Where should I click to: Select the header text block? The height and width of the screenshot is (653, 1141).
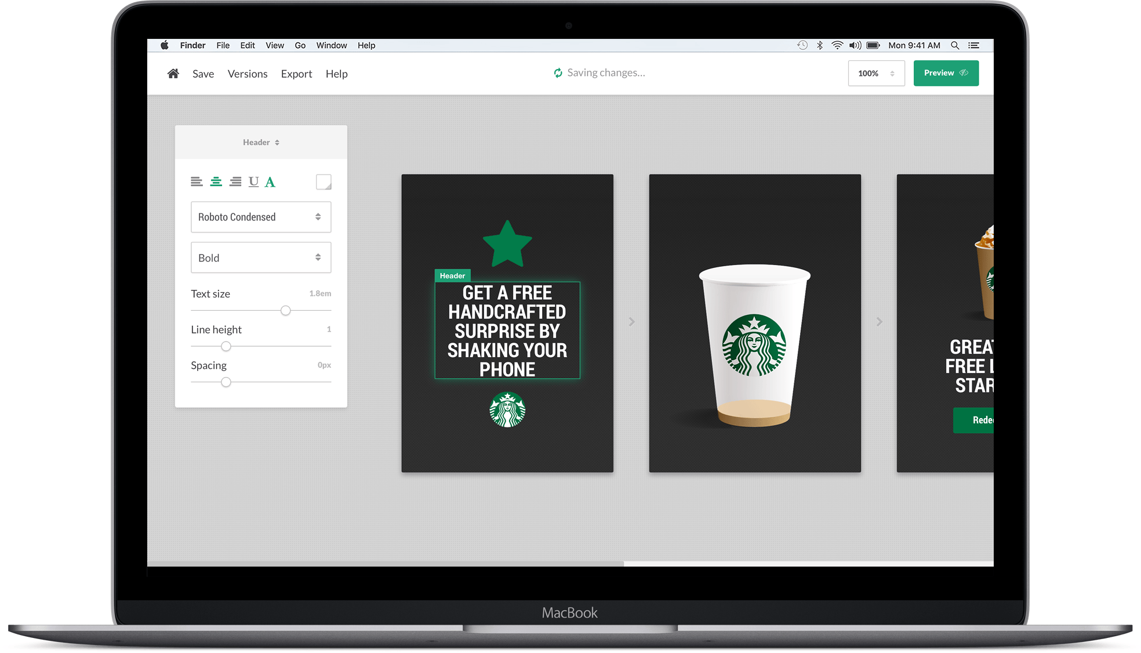tap(507, 331)
